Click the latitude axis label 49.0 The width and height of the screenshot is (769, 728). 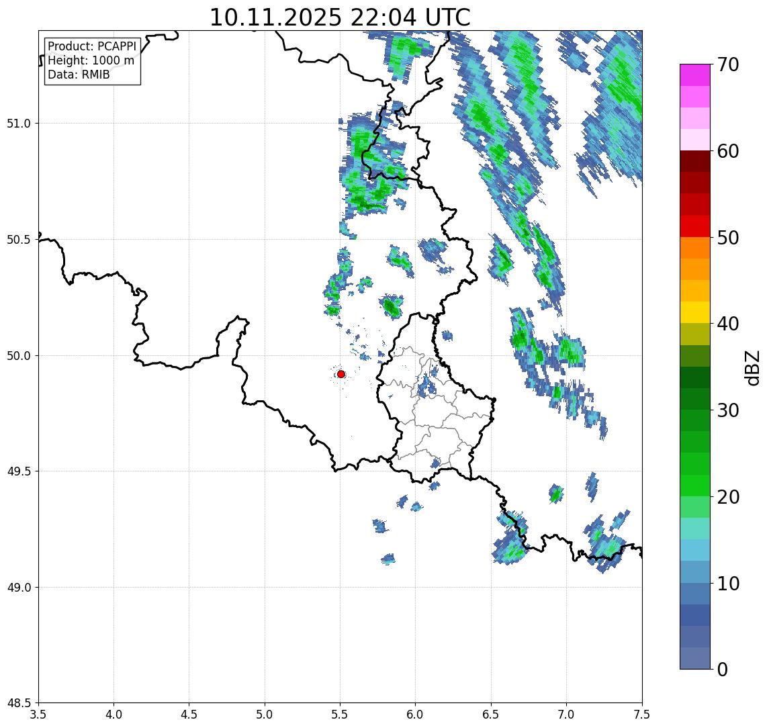pos(19,587)
